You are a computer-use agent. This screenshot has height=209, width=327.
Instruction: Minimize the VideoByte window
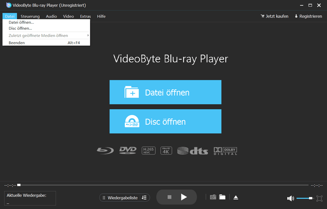pyautogui.click(x=302, y=5)
